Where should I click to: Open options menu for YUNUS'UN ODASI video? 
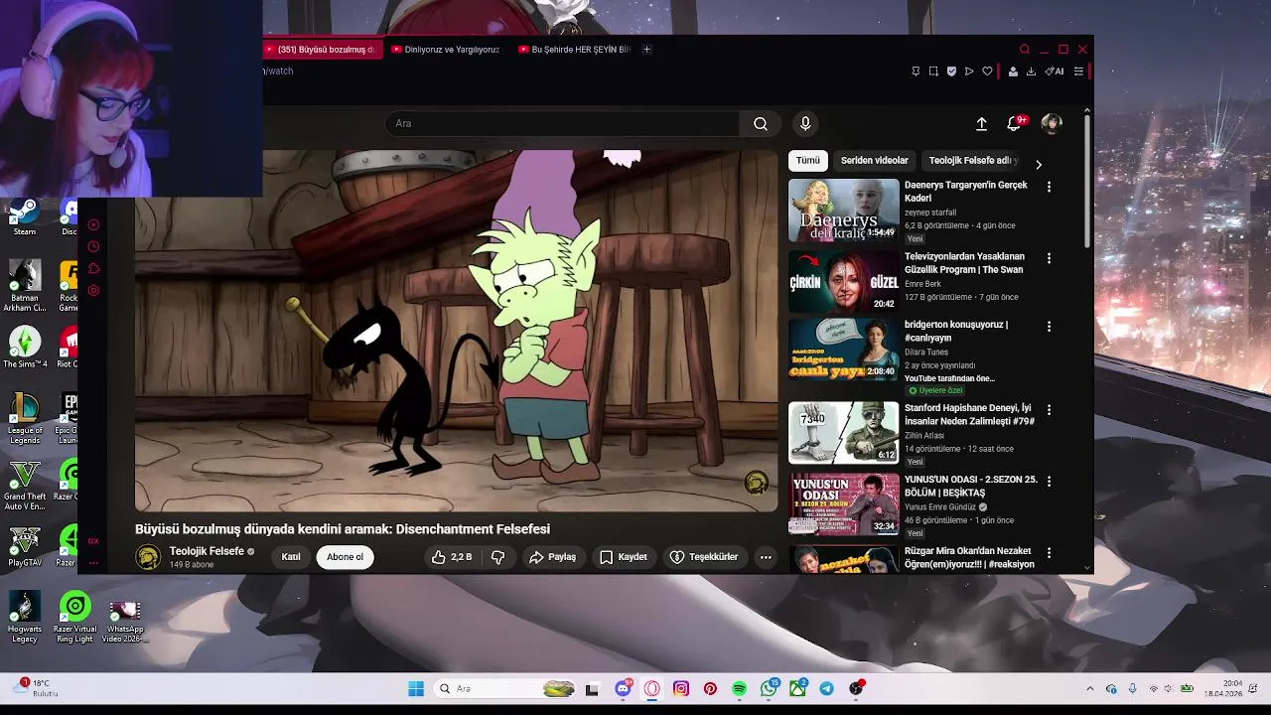point(1049,481)
